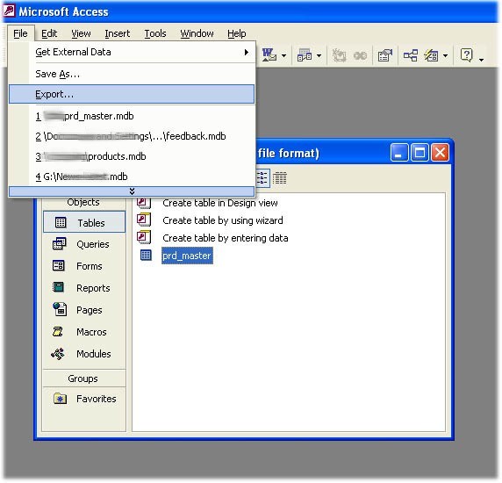
Task: Open the Window menu
Action: pos(197,33)
